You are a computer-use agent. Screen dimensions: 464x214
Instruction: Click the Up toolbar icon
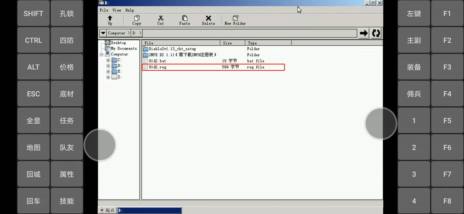coord(110,20)
